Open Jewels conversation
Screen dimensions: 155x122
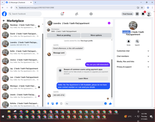(21, 96)
